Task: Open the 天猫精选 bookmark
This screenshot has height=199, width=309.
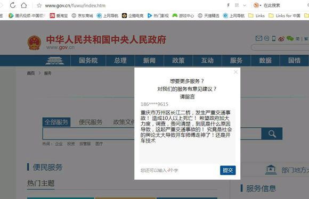Action: coord(208,15)
